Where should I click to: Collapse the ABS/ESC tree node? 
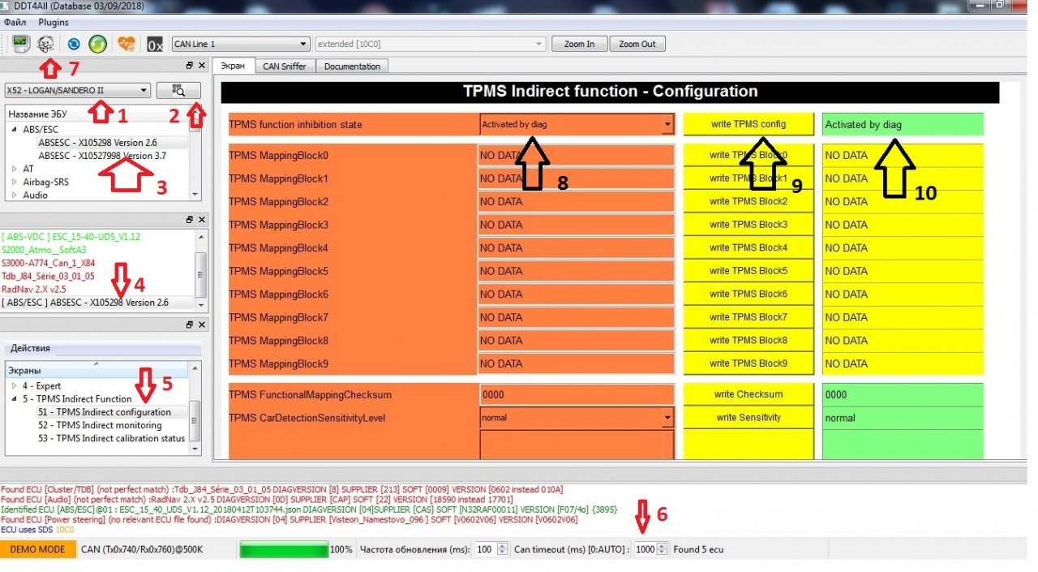pyautogui.click(x=14, y=129)
